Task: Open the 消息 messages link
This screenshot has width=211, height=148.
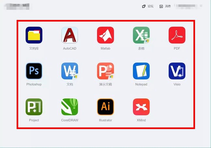Action: pos(168,6)
